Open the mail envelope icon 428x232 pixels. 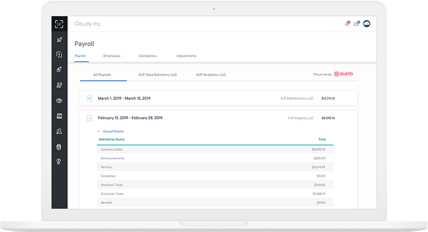[x=356, y=24]
